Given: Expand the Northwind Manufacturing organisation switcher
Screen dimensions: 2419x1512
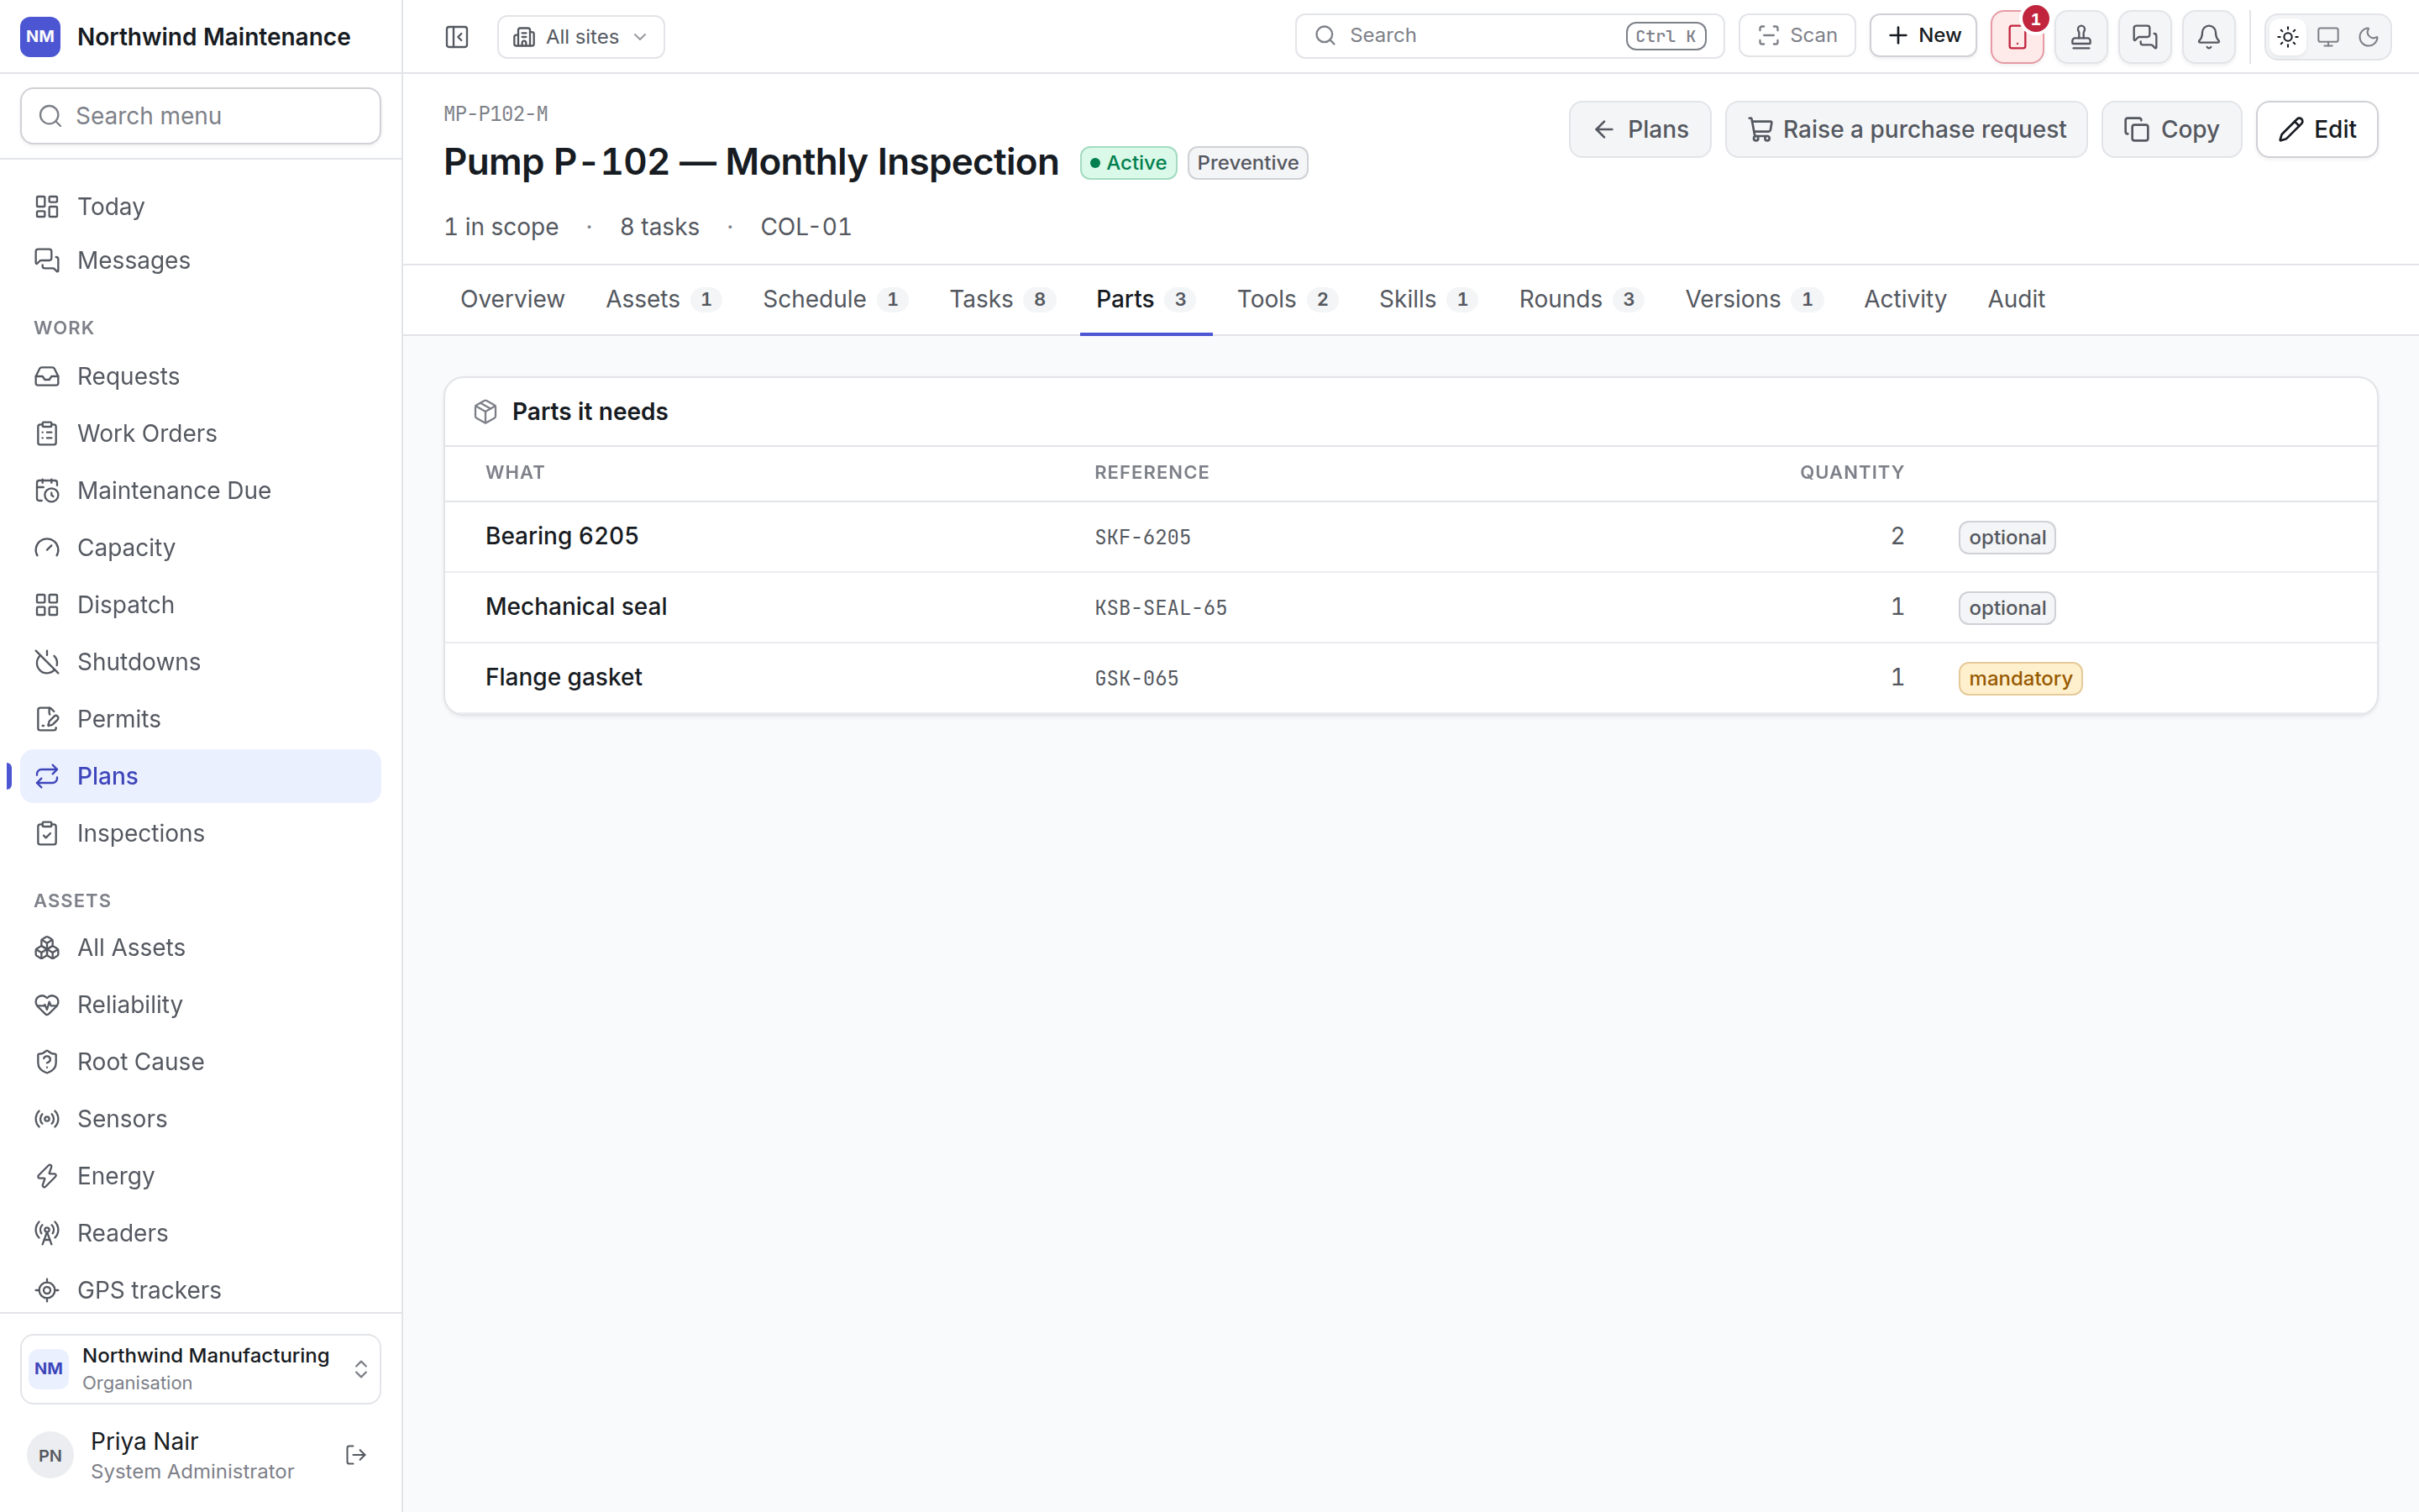Looking at the screenshot, I should click(201, 1368).
